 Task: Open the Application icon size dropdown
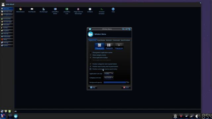point(109,74)
